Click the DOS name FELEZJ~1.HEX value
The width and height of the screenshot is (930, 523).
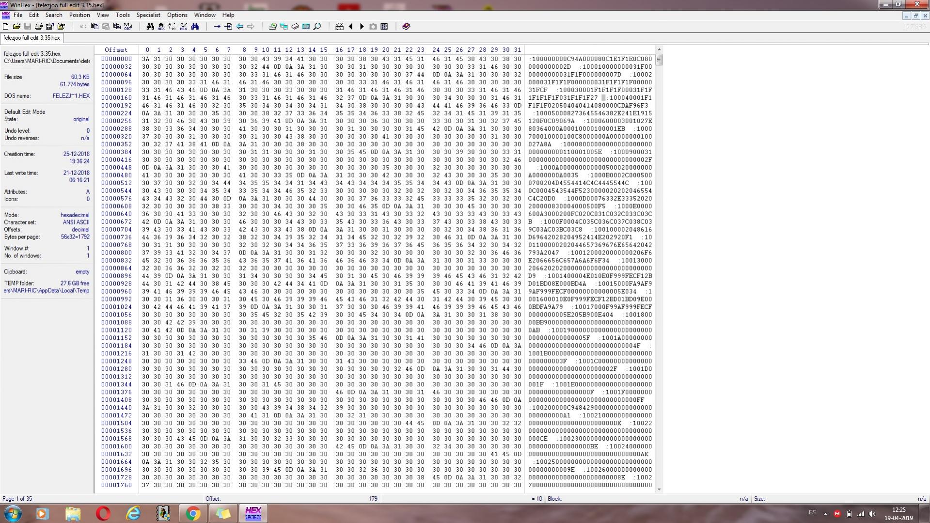(71, 96)
